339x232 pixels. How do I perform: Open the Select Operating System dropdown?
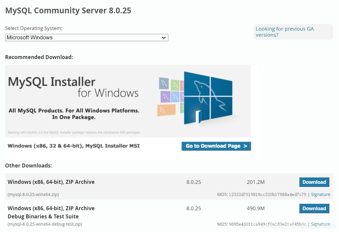tap(86, 38)
